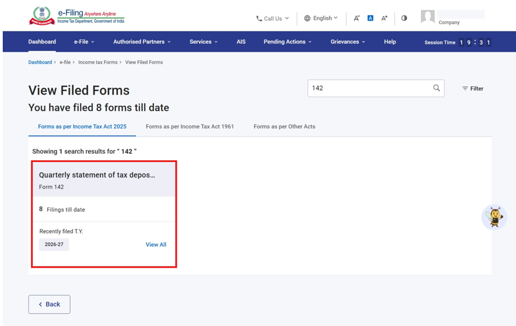
Task: Click the user profile avatar
Action: click(x=428, y=16)
